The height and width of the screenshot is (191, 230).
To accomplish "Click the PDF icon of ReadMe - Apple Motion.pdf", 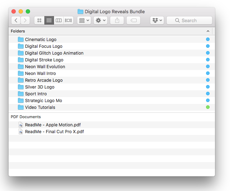I will coord(21,125).
